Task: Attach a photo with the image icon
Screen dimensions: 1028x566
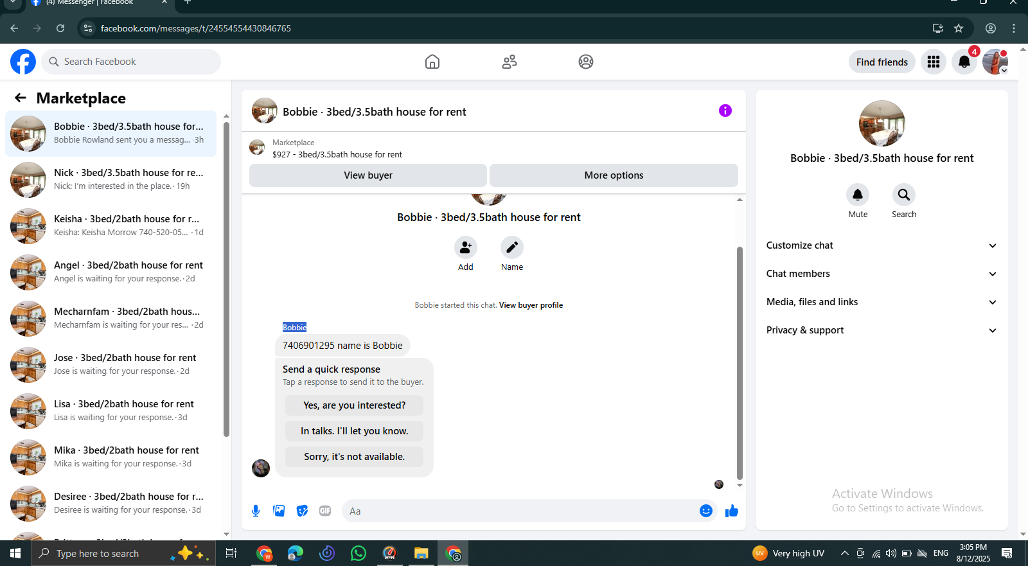Action: pos(279,511)
